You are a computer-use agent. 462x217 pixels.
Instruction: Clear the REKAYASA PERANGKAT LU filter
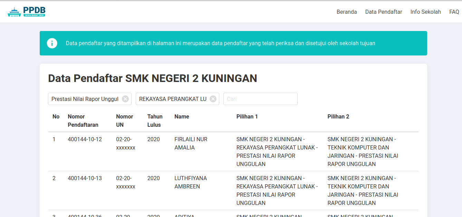point(213,99)
